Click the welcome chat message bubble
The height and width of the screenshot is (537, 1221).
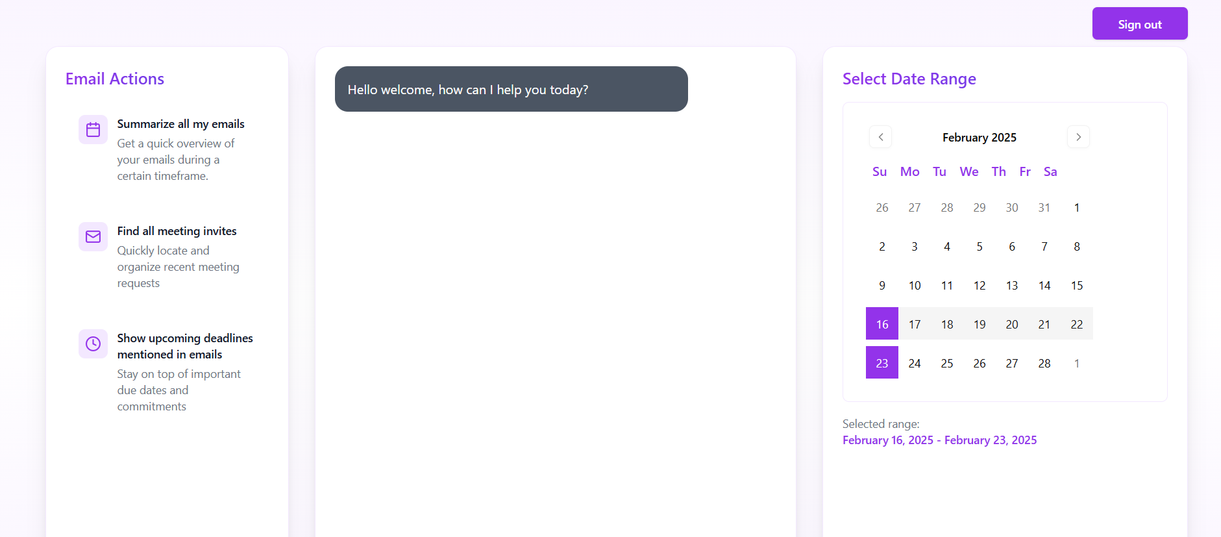tap(511, 89)
